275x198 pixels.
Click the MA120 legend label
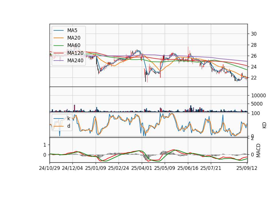coord(75,53)
